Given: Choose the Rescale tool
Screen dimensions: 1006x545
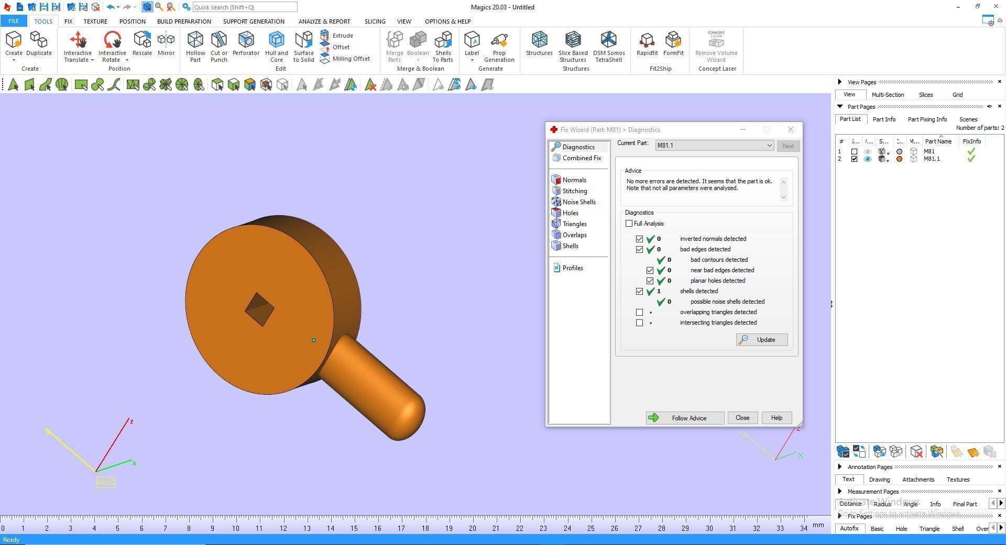Looking at the screenshot, I should pos(142,43).
